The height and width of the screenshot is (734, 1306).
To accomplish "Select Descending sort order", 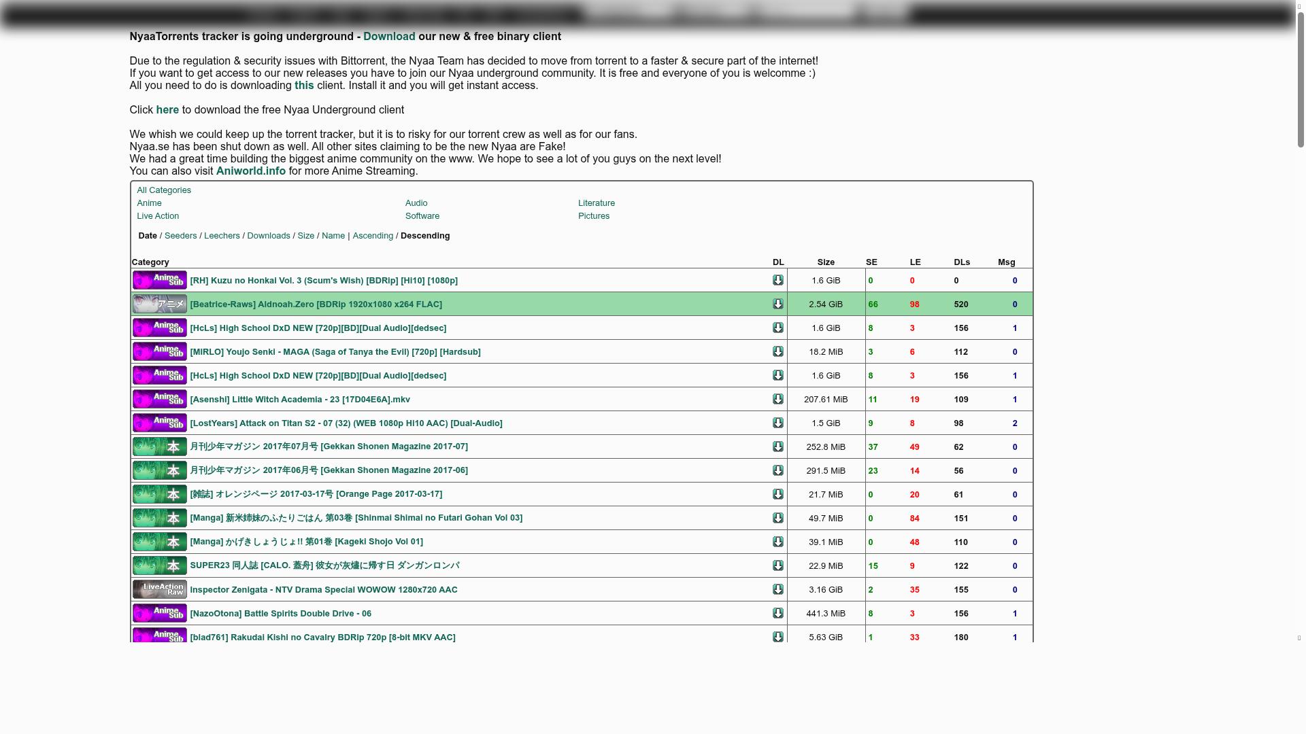I will click(x=425, y=236).
